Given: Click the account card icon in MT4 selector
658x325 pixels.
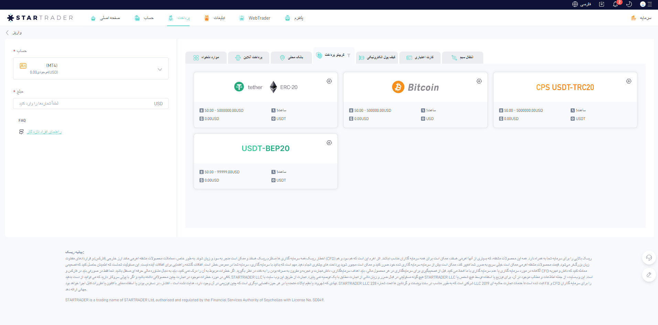Looking at the screenshot, I should pyautogui.click(x=23, y=66).
